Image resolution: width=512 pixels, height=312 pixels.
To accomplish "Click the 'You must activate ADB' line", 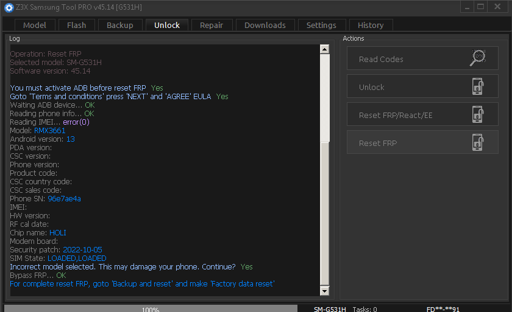I will point(87,88).
